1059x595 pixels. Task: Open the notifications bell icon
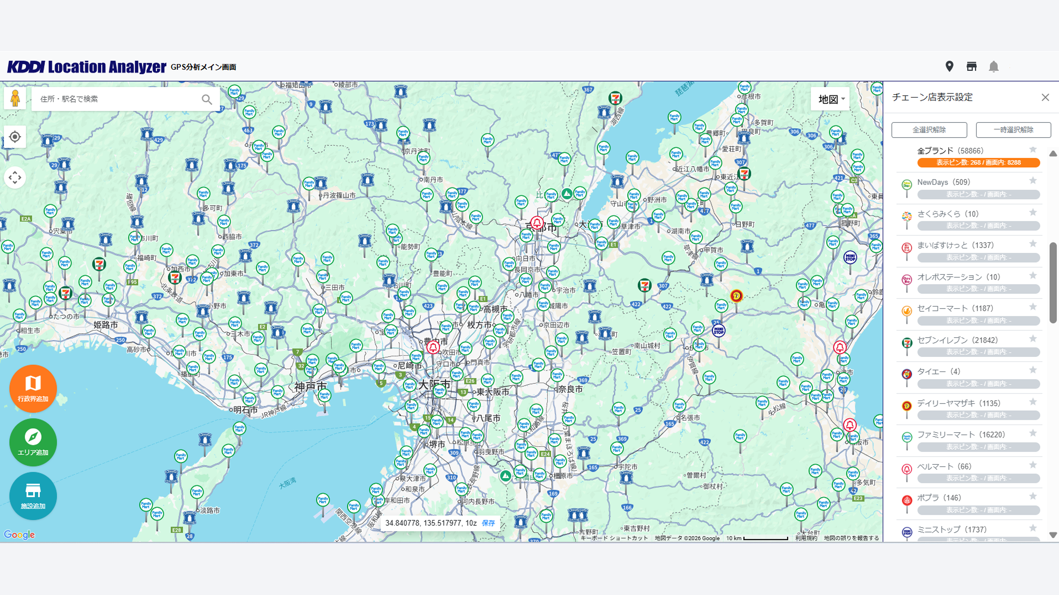click(994, 66)
